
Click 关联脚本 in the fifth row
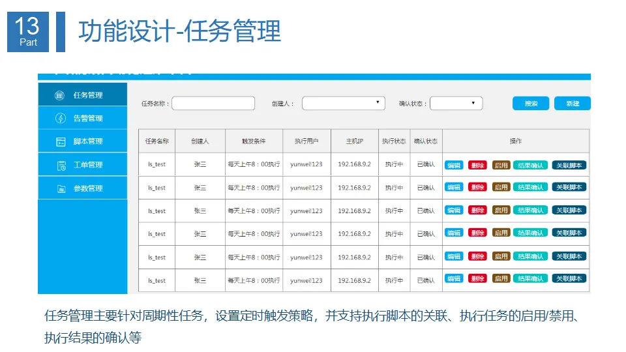[569, 256]
